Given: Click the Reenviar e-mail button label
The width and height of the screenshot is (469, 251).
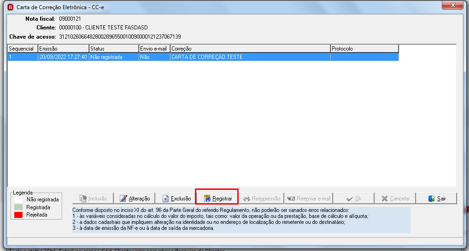Looking at the screenshot, I should 313,199.
